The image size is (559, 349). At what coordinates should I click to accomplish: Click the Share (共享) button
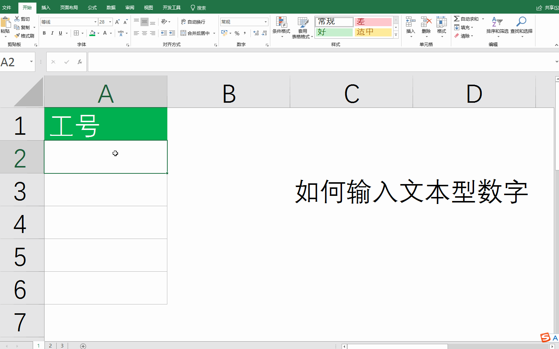coord(548,8)
